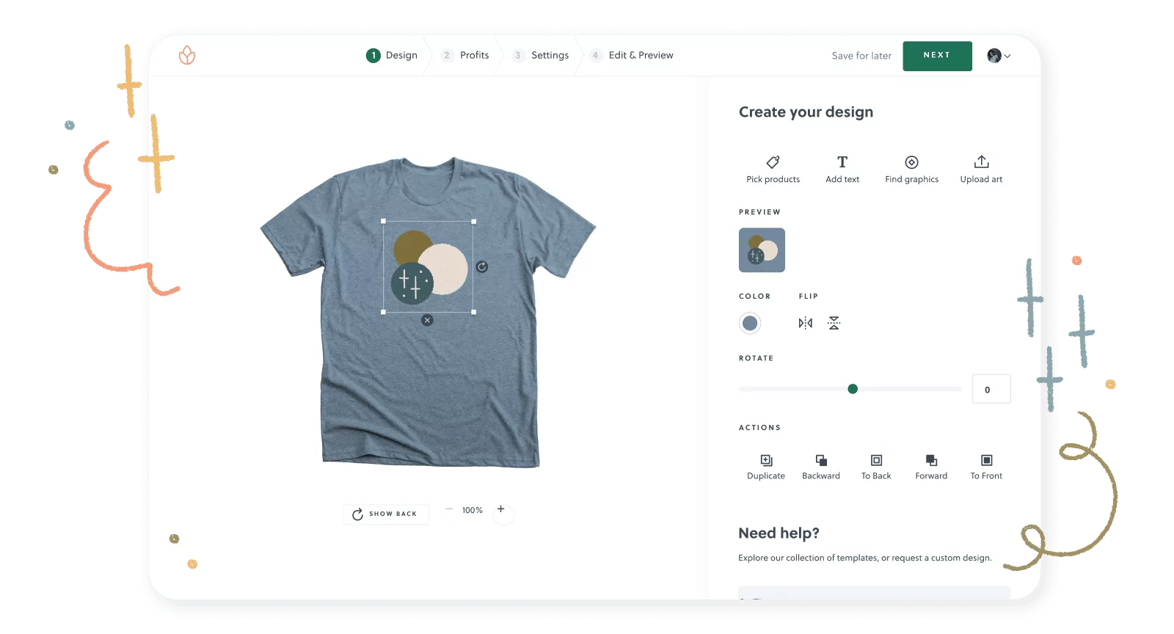Image resolution: width=1174 pixels, height=634 pixels.
Task: Click the NEXT button
Action: (x=937, y=56)
